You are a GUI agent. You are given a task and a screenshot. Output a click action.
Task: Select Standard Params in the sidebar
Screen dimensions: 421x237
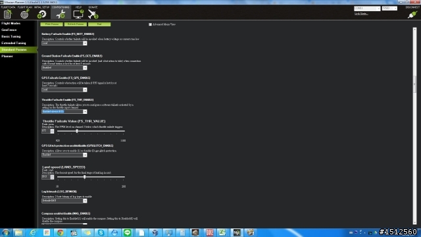[x=18, y=50]
